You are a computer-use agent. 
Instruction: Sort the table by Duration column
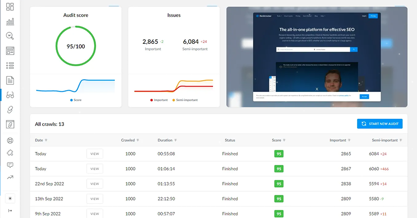coord(167,140)
